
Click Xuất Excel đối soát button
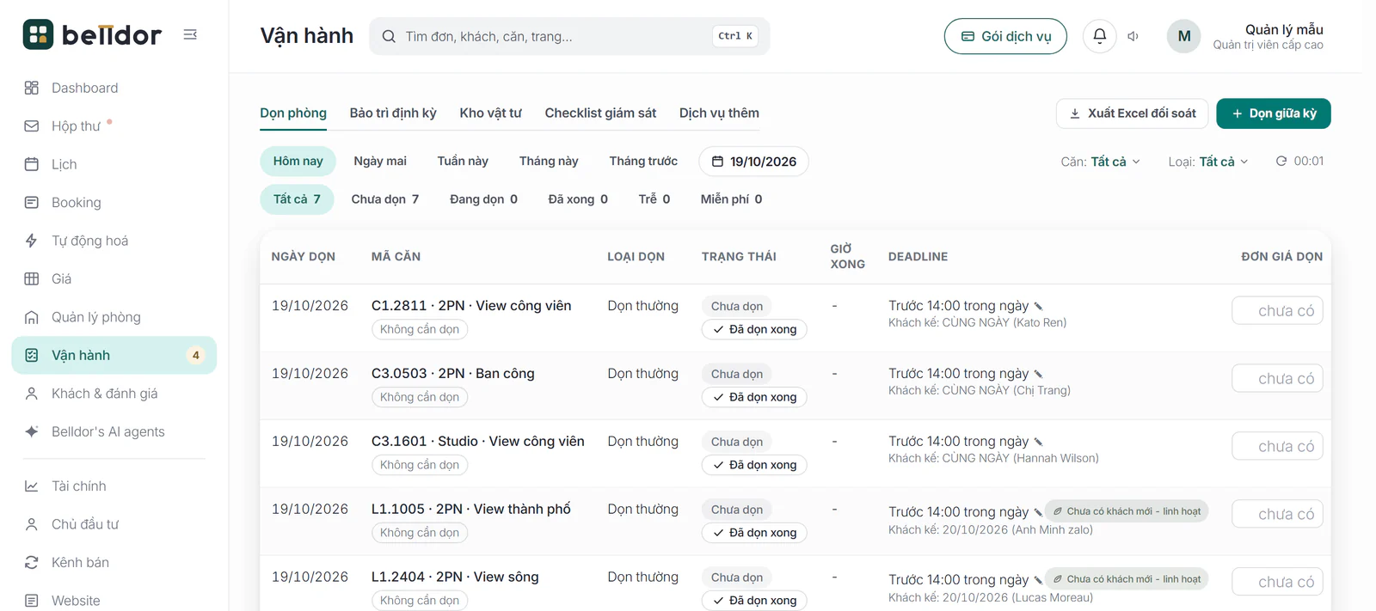[1132, 113]
